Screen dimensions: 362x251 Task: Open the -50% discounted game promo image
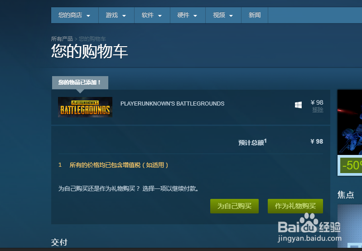[350, 122]
